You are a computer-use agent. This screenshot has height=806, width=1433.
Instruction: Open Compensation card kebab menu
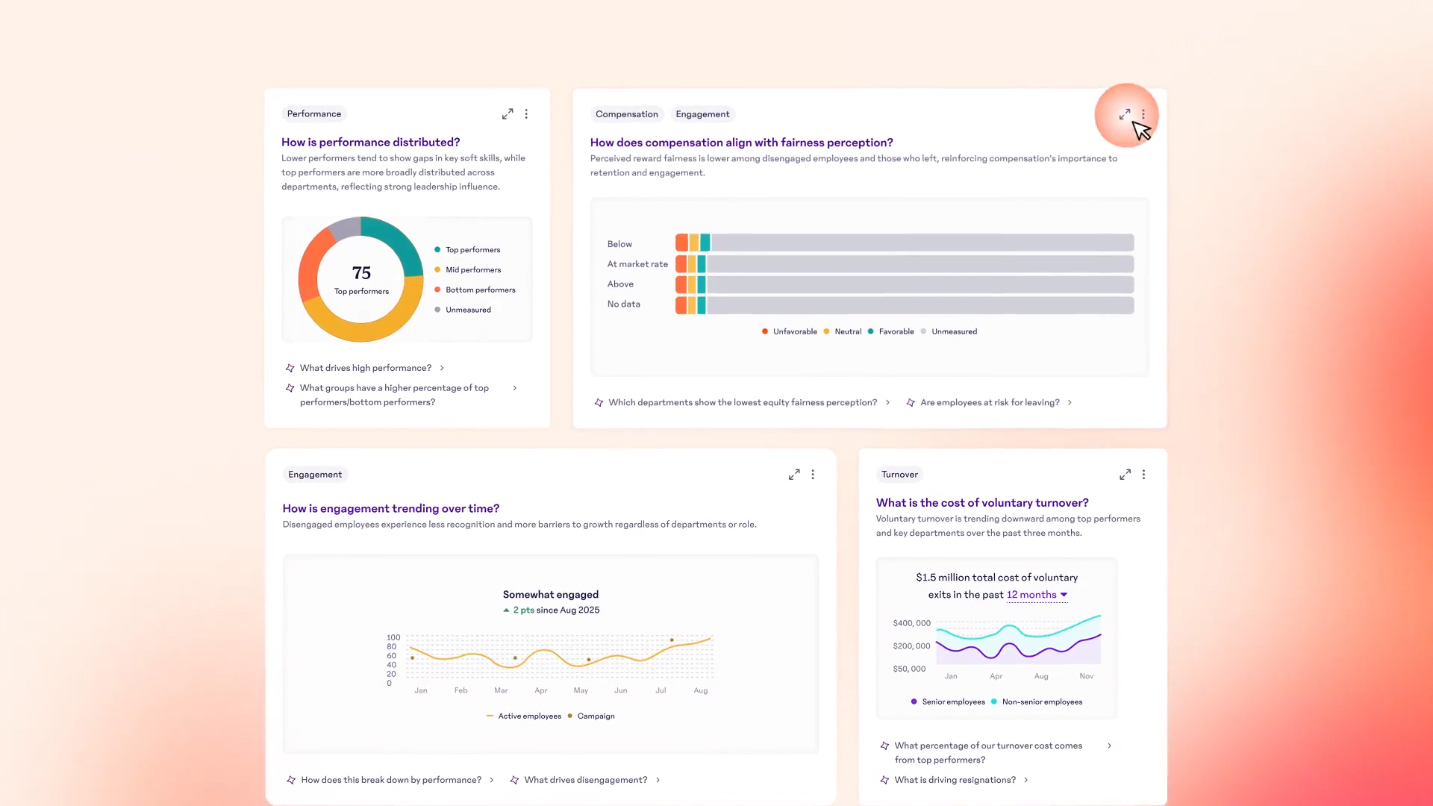[x=1143, y=114]
